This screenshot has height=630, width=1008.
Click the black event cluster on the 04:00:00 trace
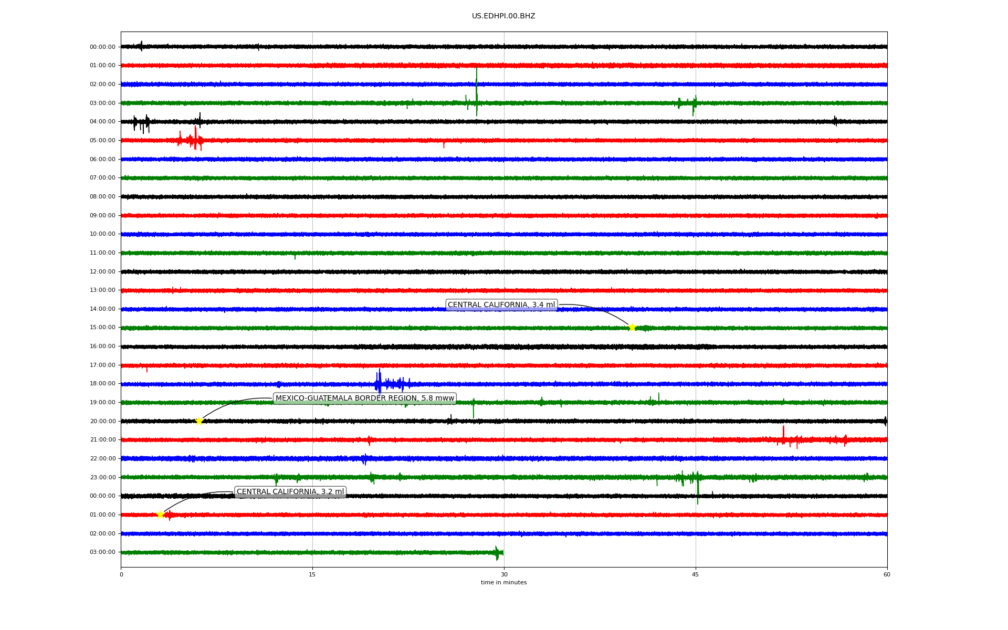(141, 123)
